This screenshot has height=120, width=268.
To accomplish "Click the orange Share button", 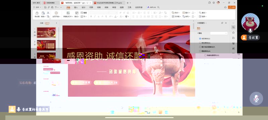I will pyautogui.click(x=232, y=7).
